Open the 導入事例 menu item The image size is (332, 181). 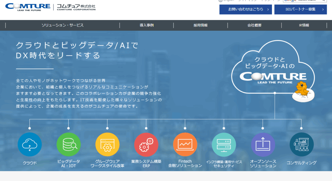click(147, 25)
